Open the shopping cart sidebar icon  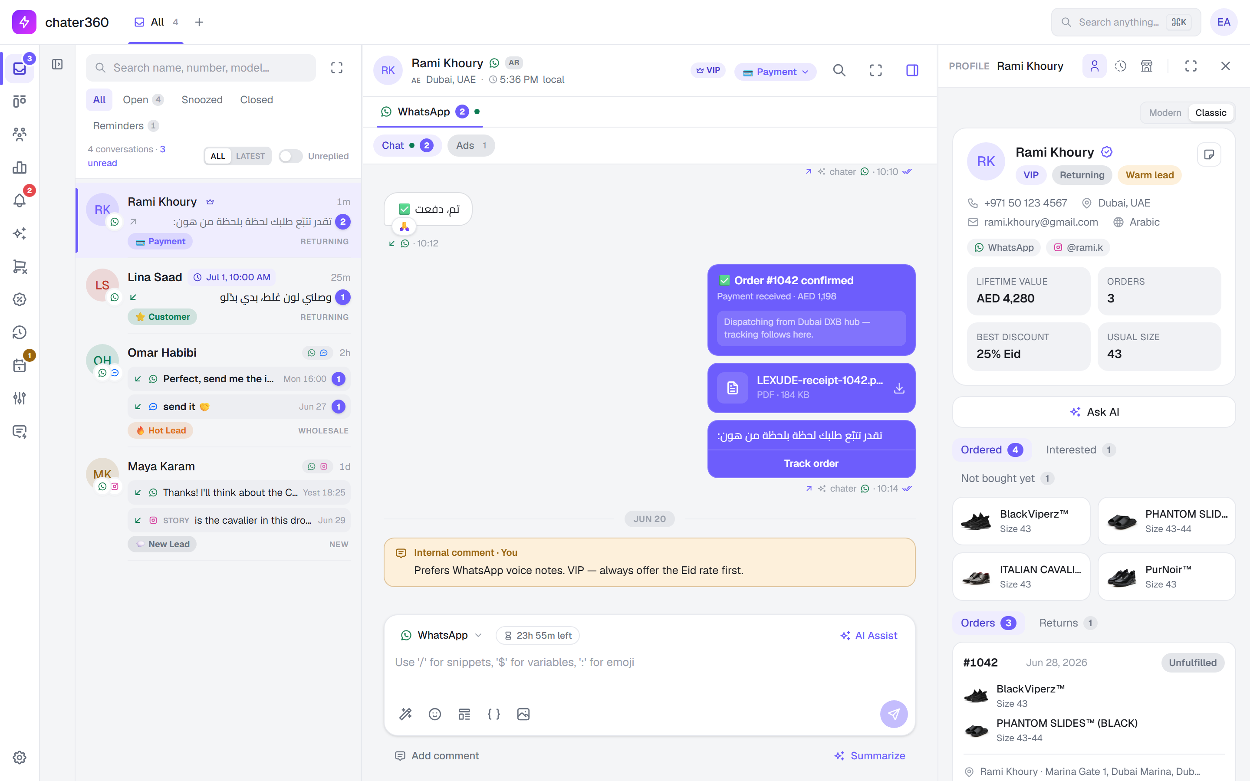click(20, 266)
